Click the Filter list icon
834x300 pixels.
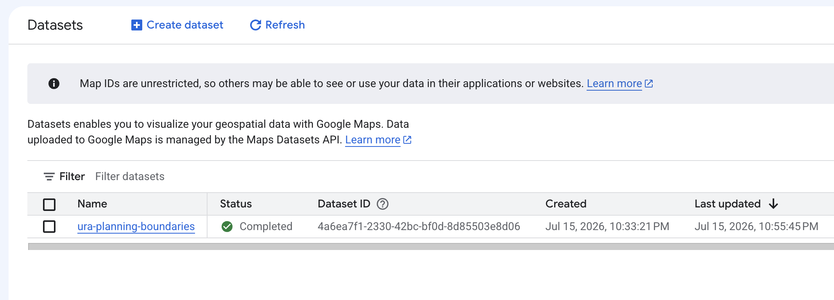(x=49, y=177)
